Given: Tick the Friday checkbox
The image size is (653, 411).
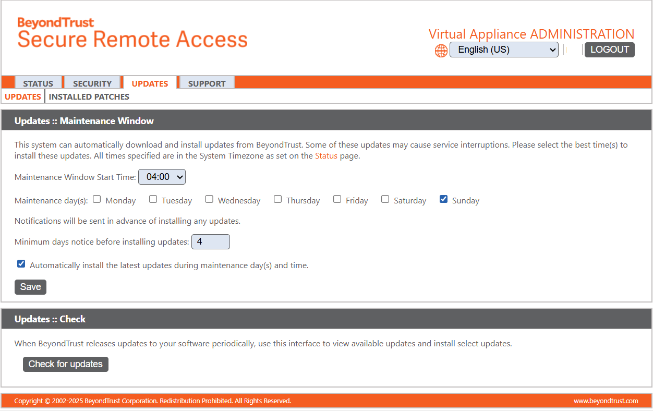Looking at the screenshot, I should 337,199.
